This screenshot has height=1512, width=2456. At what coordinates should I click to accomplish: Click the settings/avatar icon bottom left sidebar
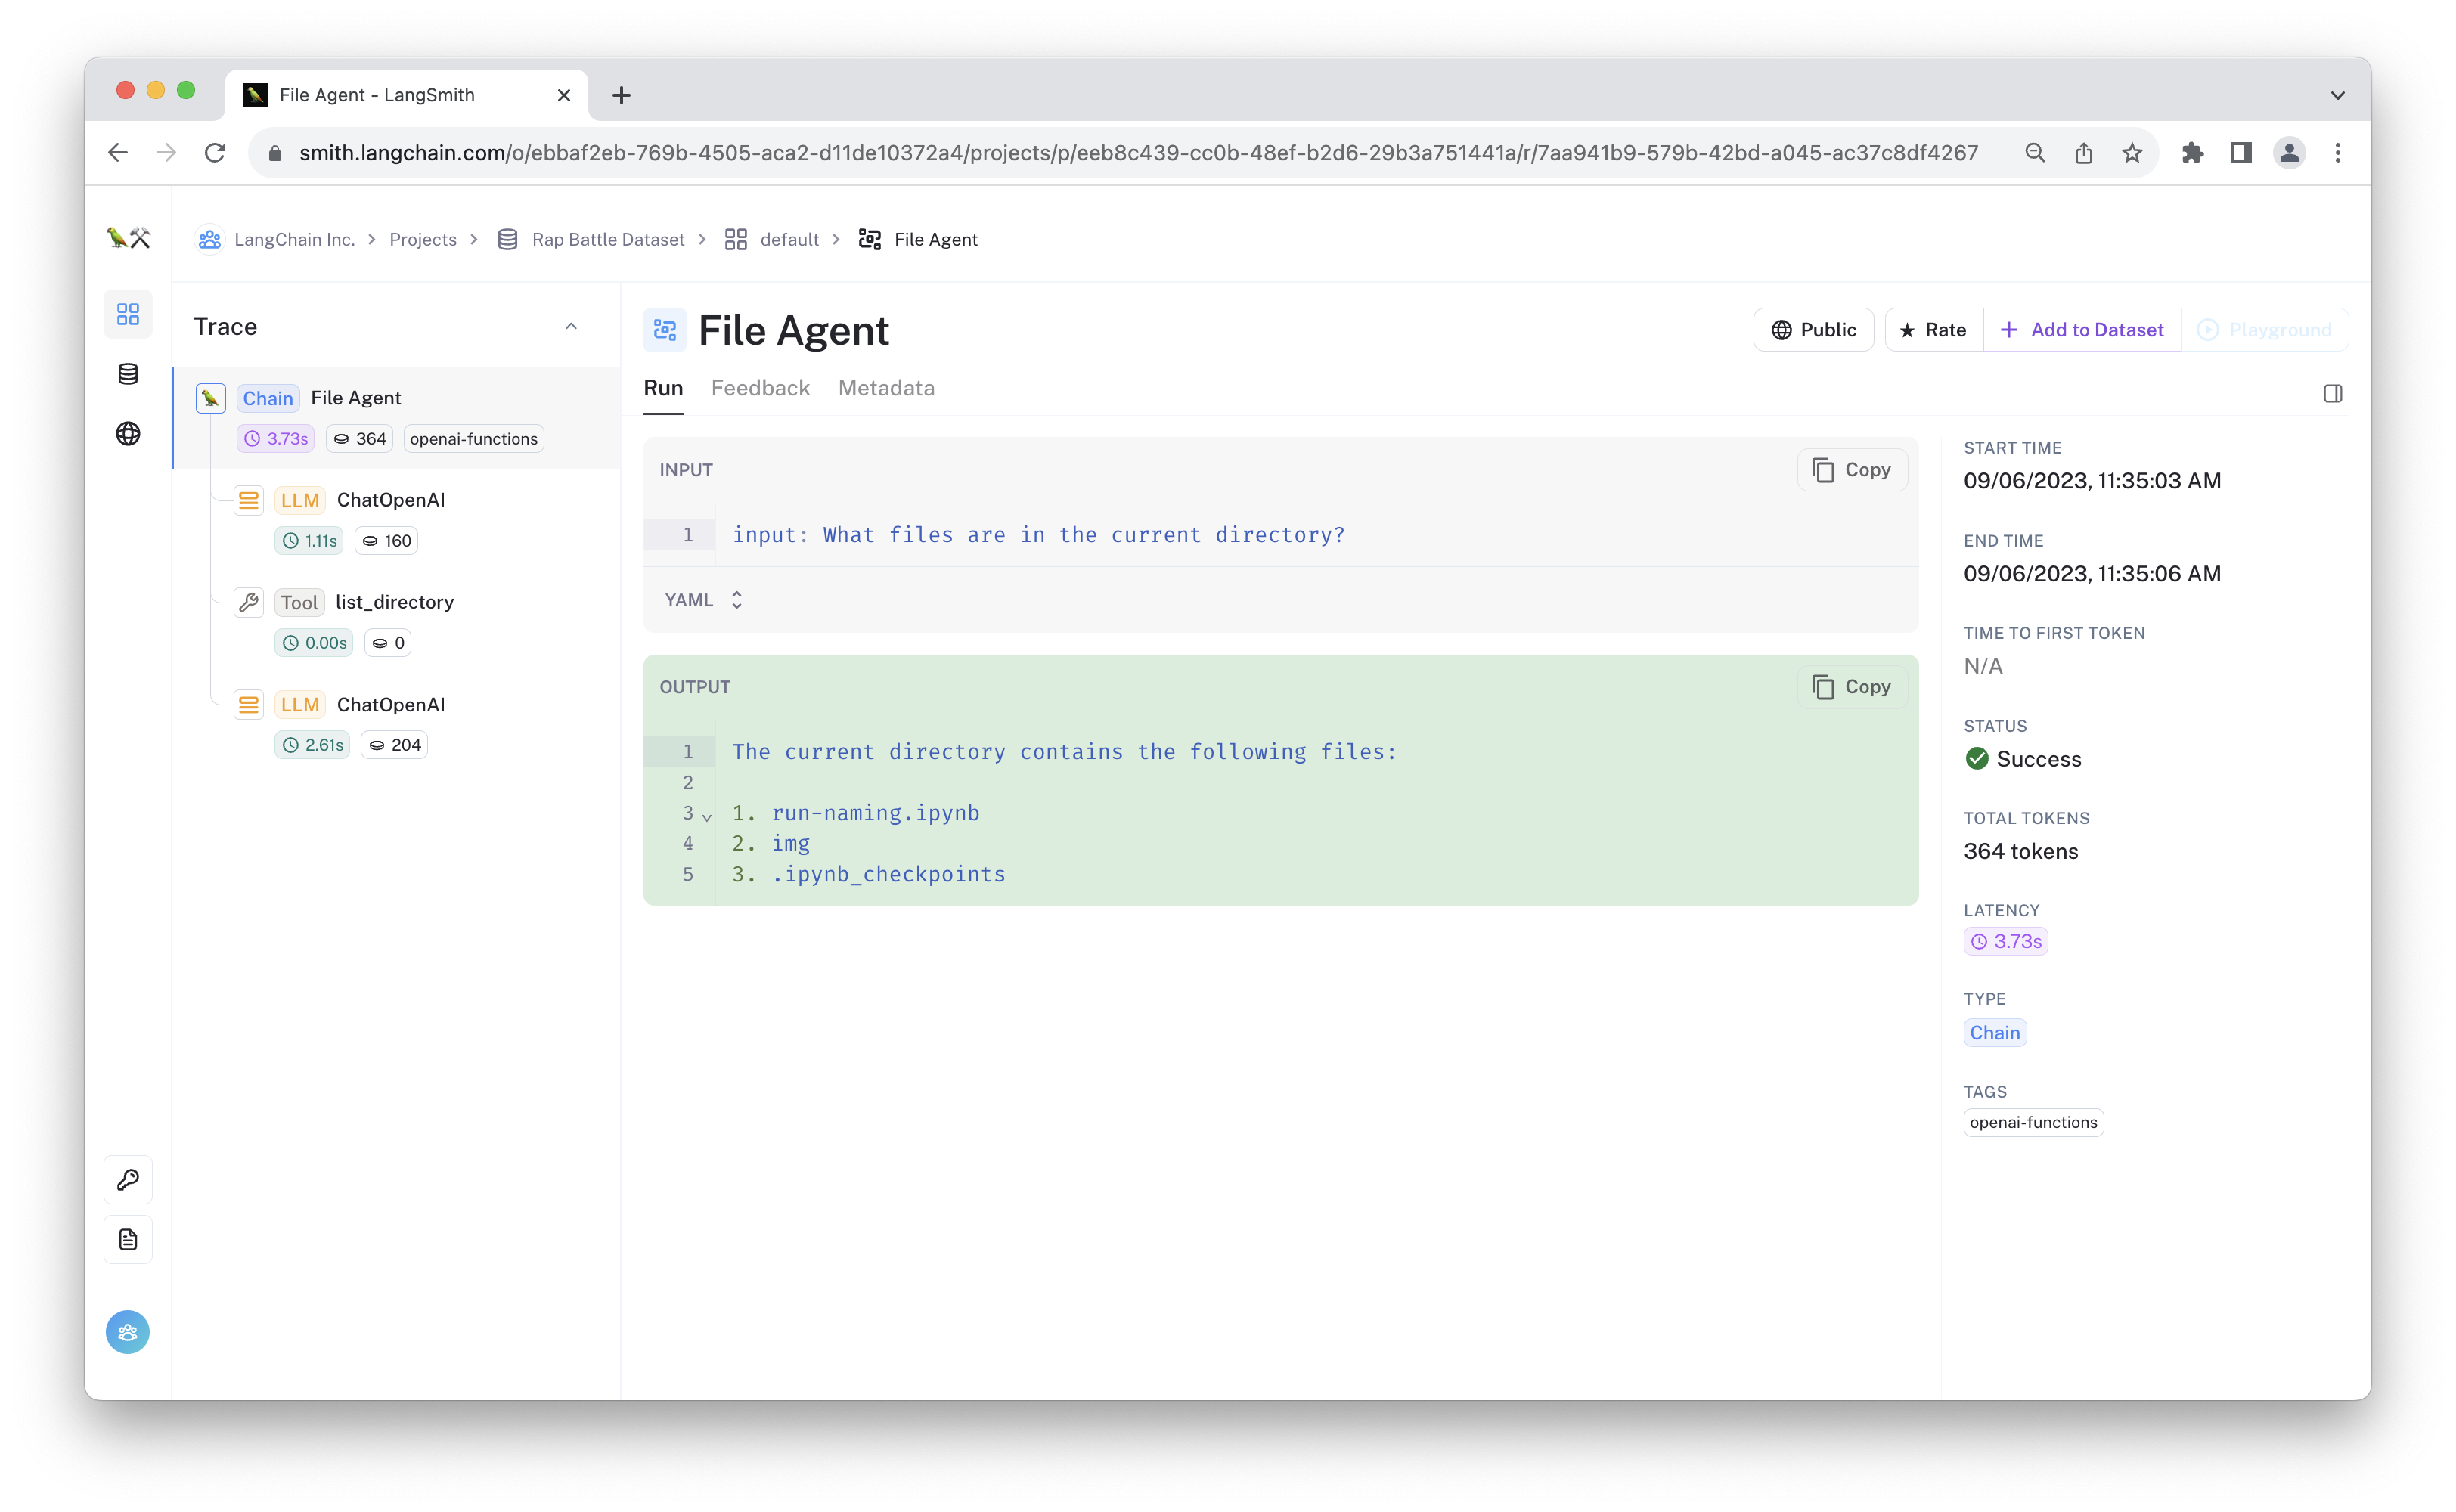point(128,1333)
